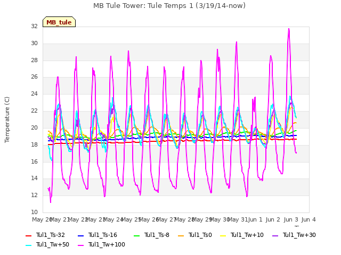Click the magenta peak near 32 degrees
Screen dimensions: 341x255
point(289,29)
